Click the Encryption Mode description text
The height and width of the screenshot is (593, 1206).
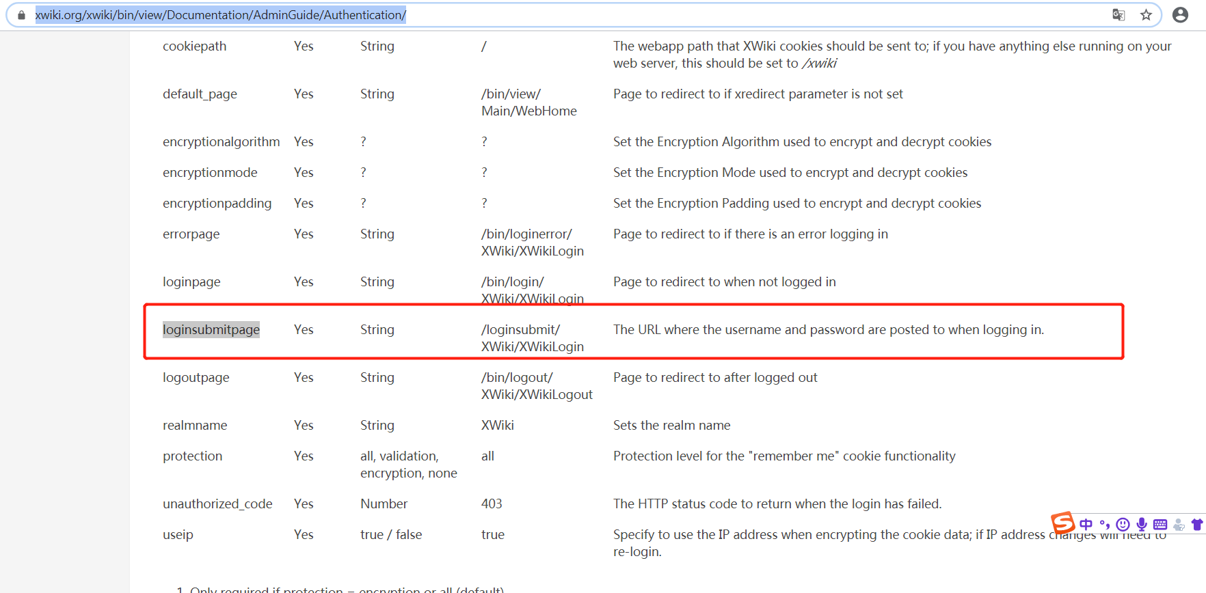(790, 172)
